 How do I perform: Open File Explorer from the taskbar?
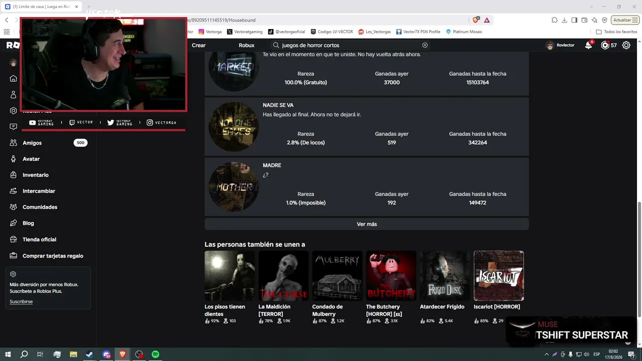(73, 354)
